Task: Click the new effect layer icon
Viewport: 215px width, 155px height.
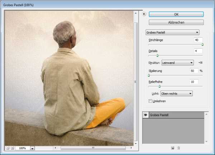Action: click(x=172, y=148)
